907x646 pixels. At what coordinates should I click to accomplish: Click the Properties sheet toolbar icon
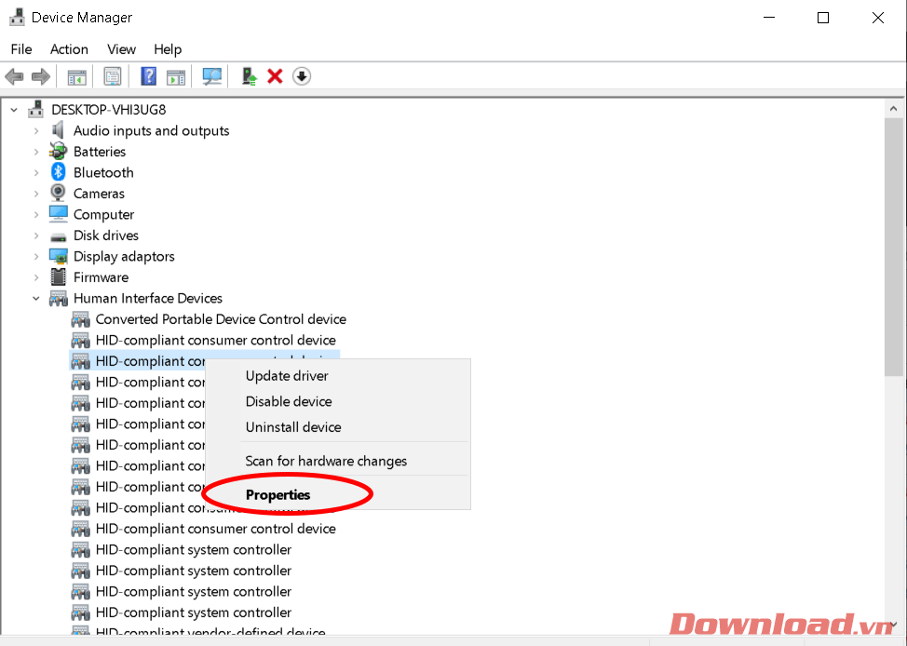113,76
